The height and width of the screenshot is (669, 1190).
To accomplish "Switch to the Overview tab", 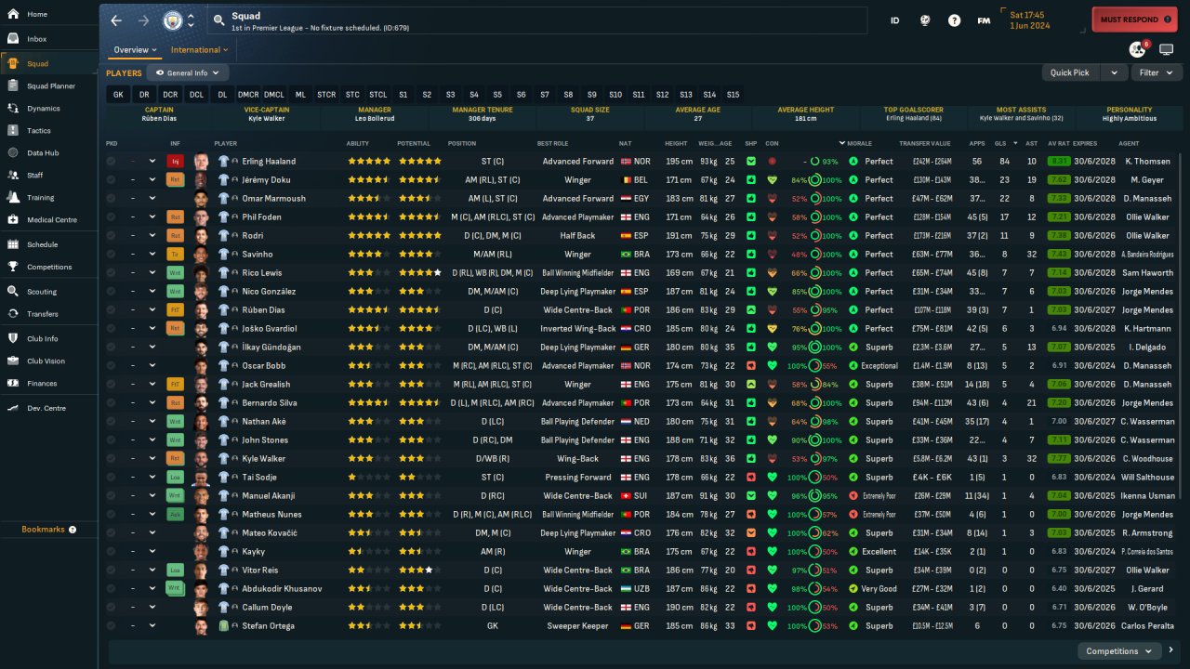I will click(135, 50).
